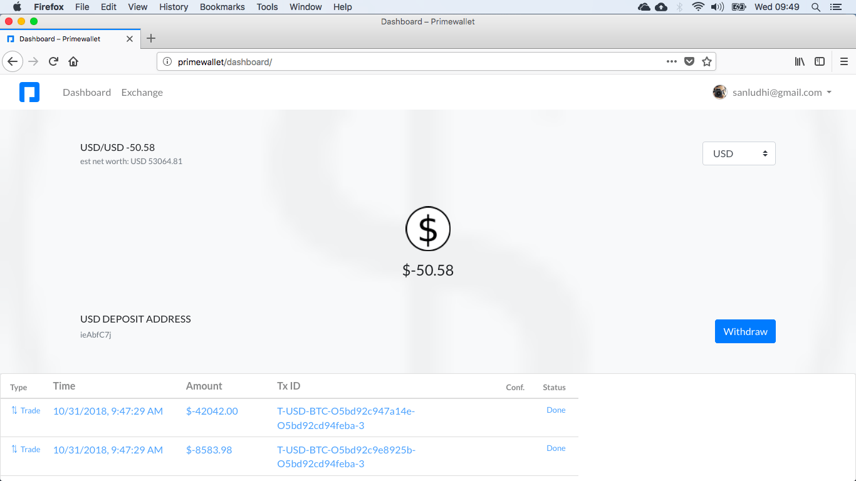Open the Notification Center list icon
The height and width of the screenshot is (481, 856).
[x=835, y=7]
